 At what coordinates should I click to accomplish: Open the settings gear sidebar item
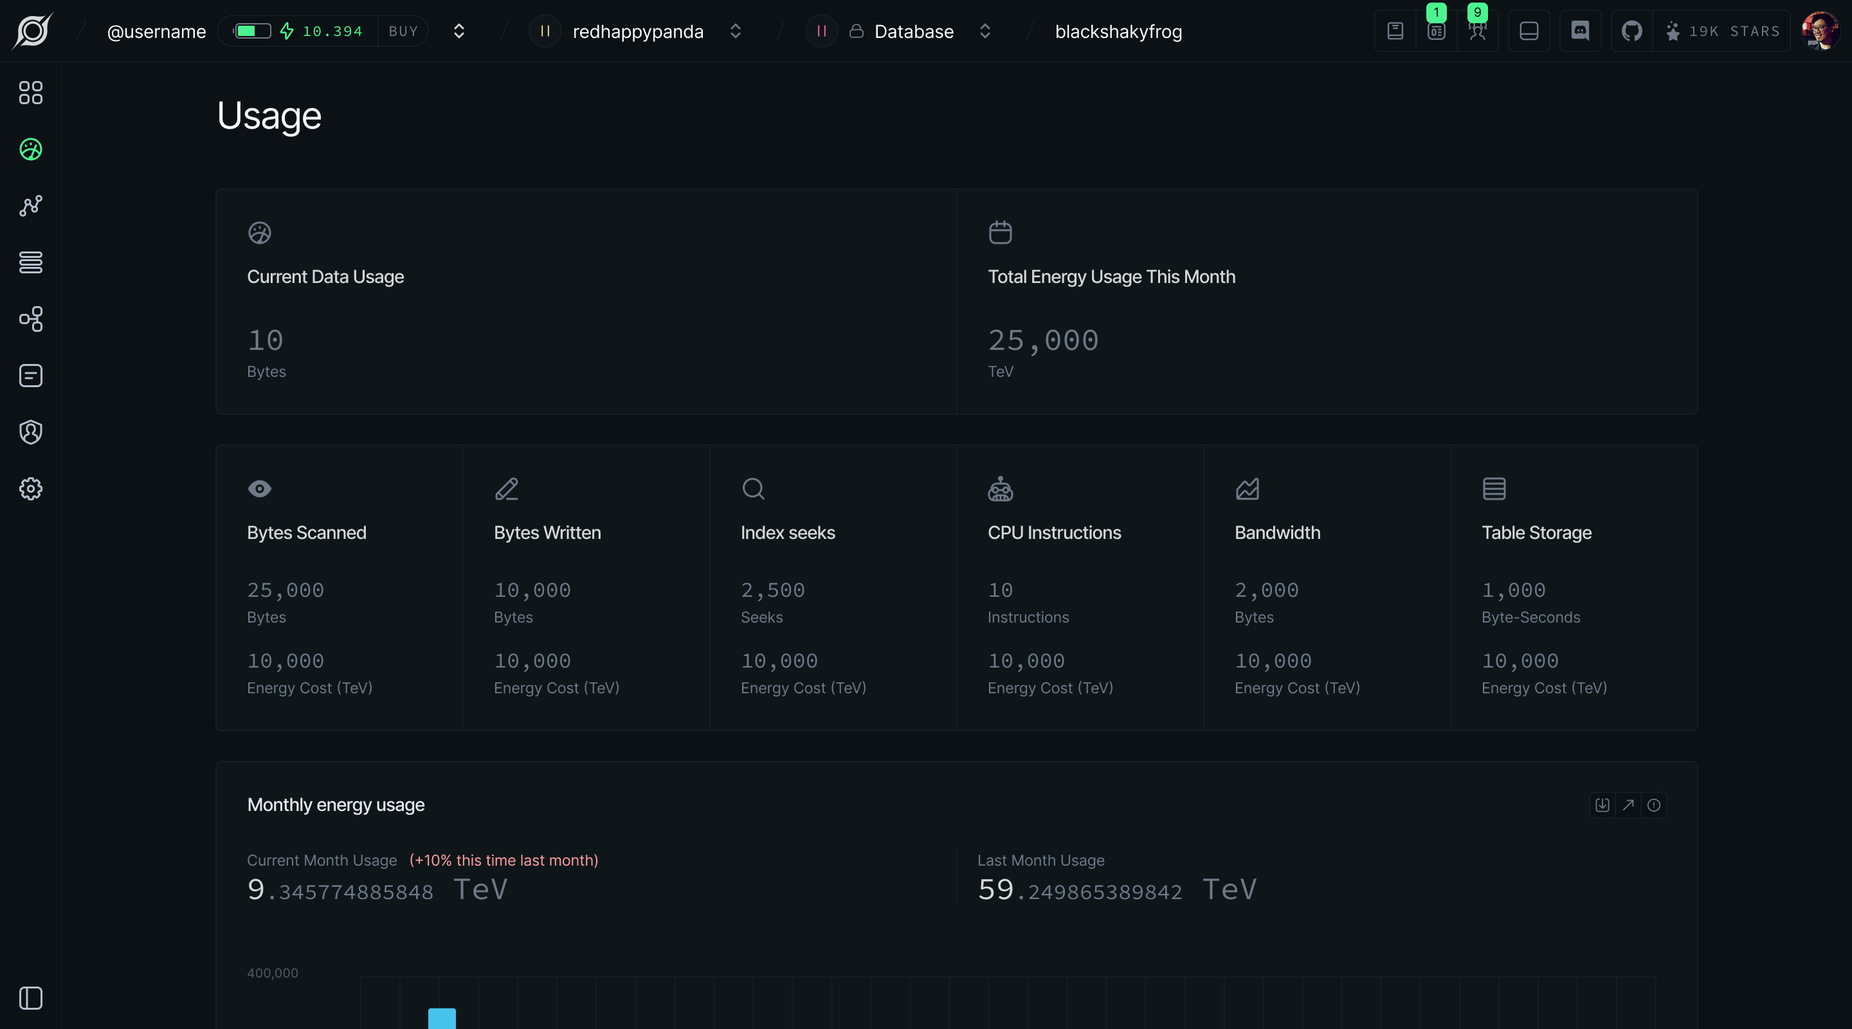pyautogui.click(x=30, y=489)
